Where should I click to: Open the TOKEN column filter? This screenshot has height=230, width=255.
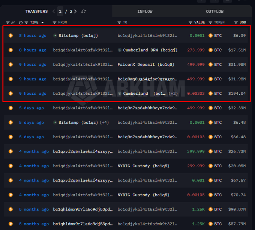pos(210,23)
